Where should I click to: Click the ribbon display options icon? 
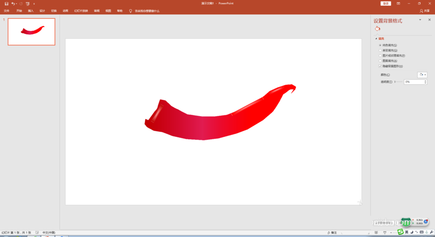pos(398,3)
